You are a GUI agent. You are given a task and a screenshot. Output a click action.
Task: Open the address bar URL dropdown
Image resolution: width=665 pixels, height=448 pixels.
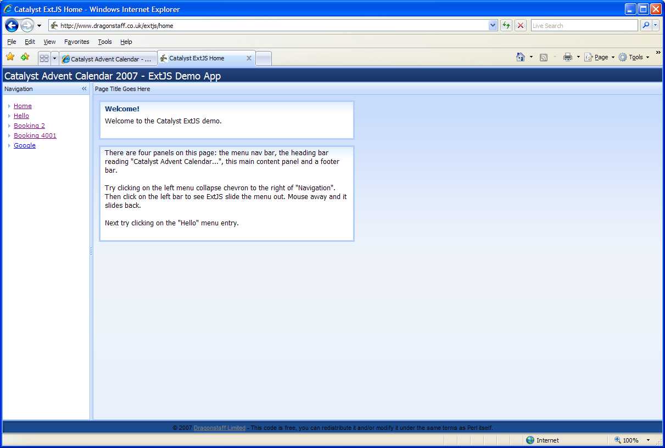493,25
